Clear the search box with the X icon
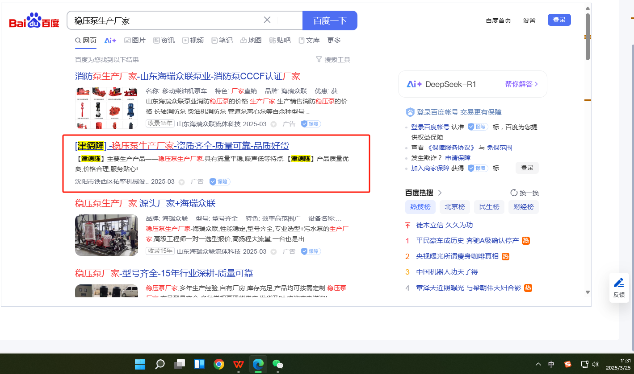Screen dimensions: 634x374 267,20
